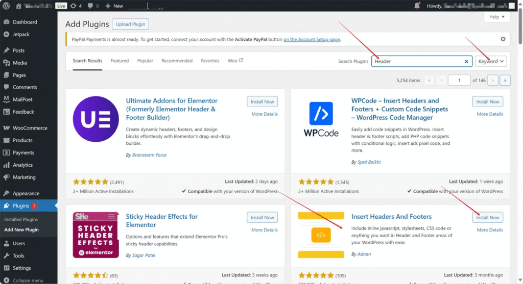Click the Ultimate Addons UE logo
The height and width of the screenshot is (284, 523).
[96, 119]
